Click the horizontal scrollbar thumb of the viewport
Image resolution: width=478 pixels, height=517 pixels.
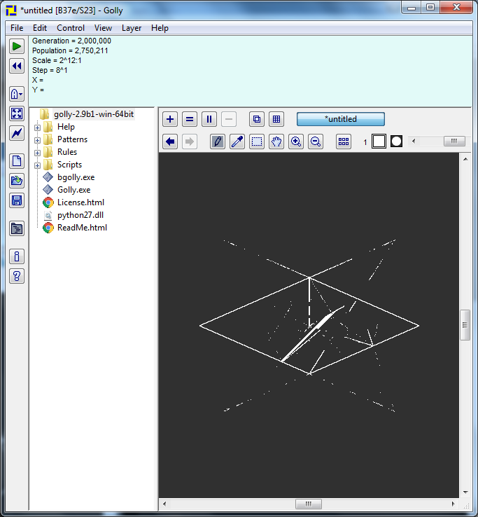point(309,504)
